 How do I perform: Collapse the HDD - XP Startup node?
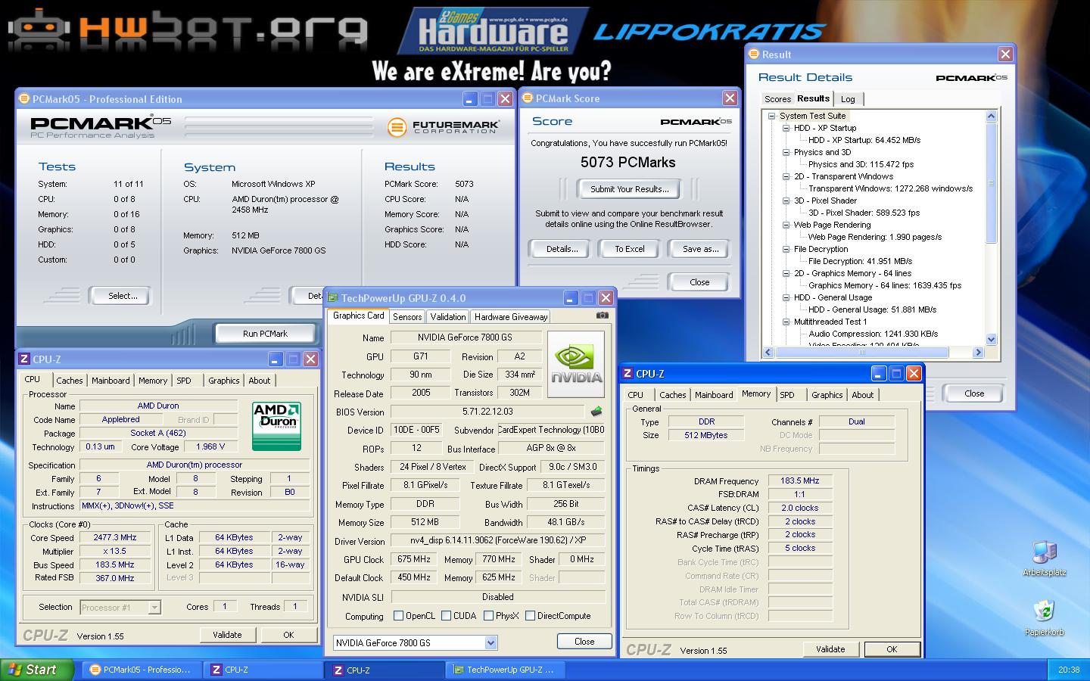click(x=786, y=128)
